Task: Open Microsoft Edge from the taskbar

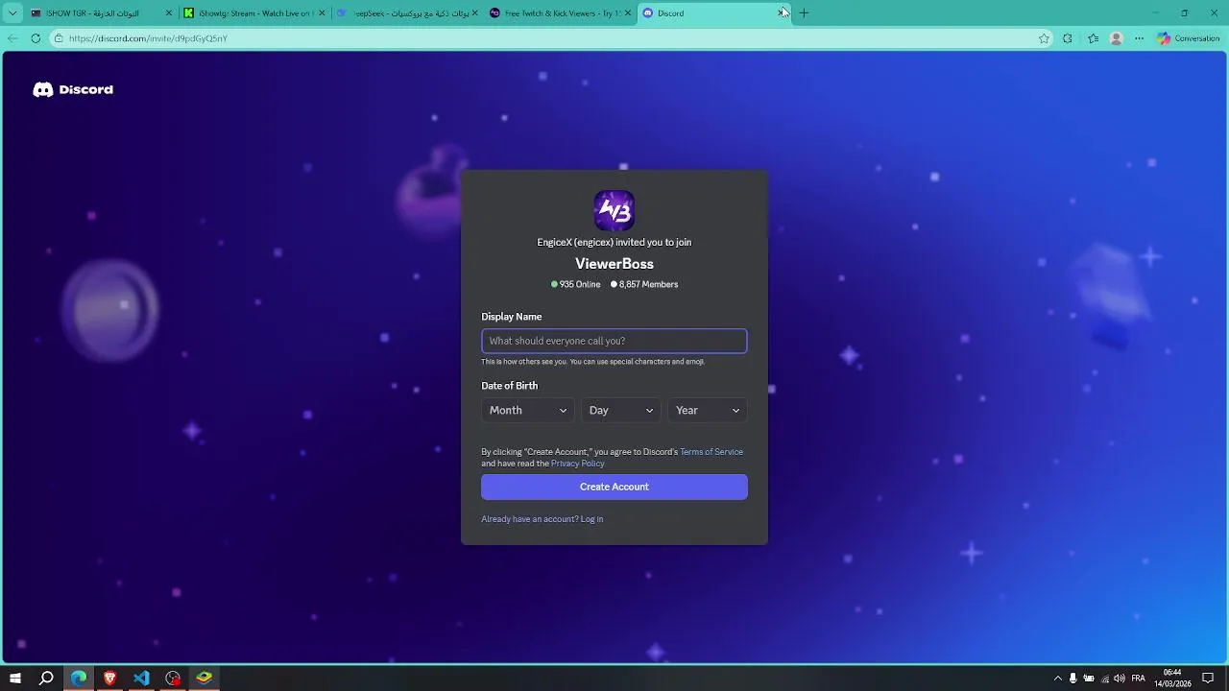Action: tap(78, 679)
